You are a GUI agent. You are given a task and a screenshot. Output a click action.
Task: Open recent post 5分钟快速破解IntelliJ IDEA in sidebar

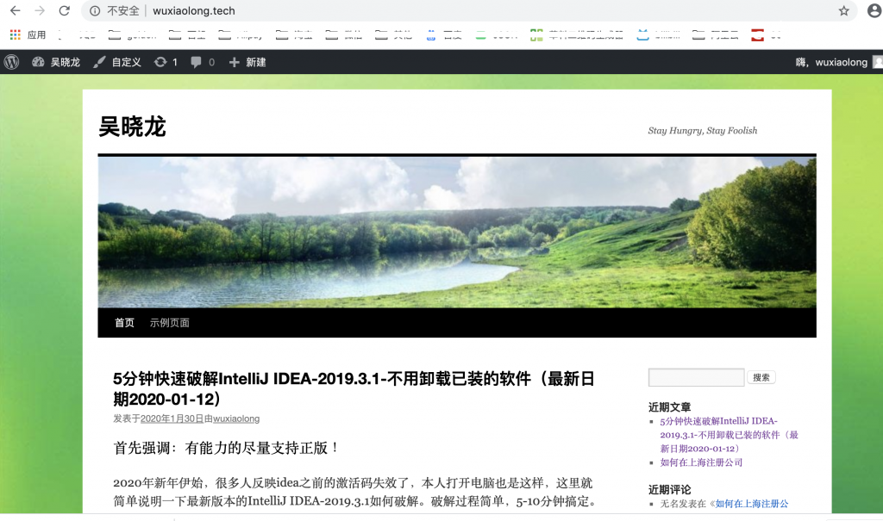(x=729, y=435)
